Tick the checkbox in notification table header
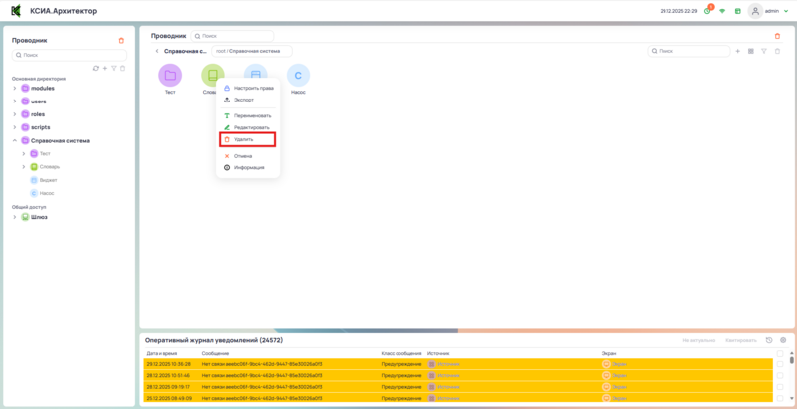This screenshot has width=797, height=409. (x=780, y=353)
